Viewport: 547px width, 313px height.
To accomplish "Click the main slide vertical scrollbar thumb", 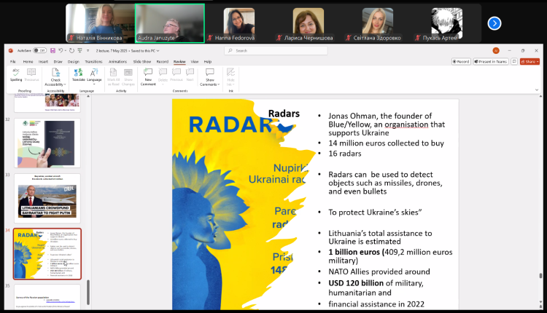I will click(540, 276).
